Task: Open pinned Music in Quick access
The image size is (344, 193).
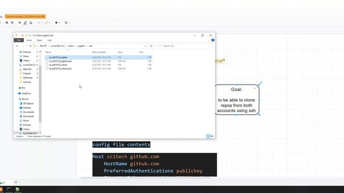Action: 26,56
